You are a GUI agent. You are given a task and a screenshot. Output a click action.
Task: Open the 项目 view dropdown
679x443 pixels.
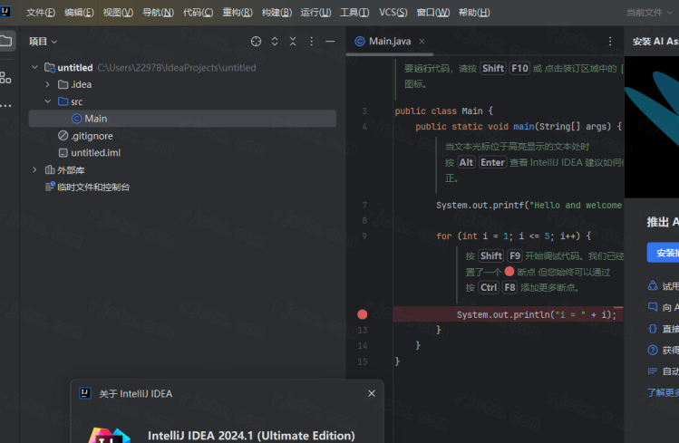(43, 42)
